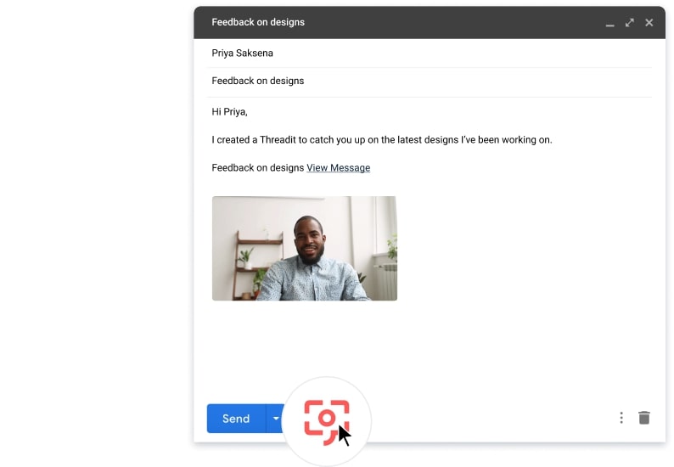Click the compose window title bar text
Viewport: 674px width, 467px height.
pyautogui.click(x=258, y=22)
